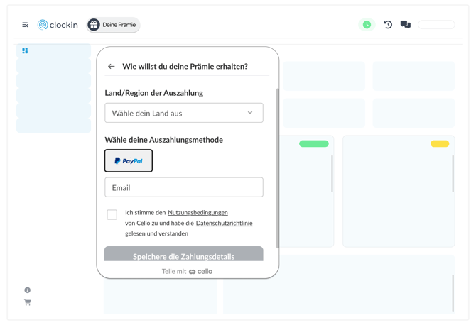Image resolution: width=476 pixels, height=325 pixels.
Task: Select PayPal as payout method
Action: tap(129, 161)
